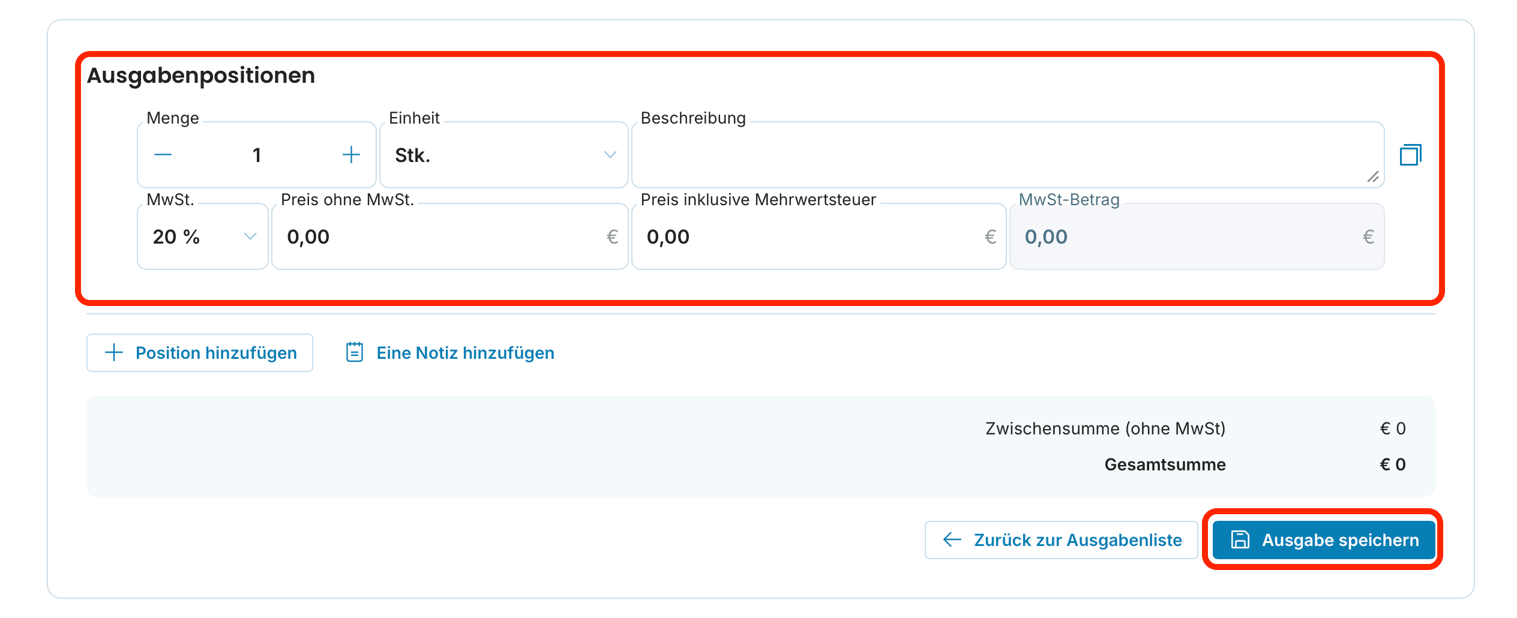The image size is (1517, 618).
Task: Decrease quantity with the minus icon
Action: coord(163,155)
